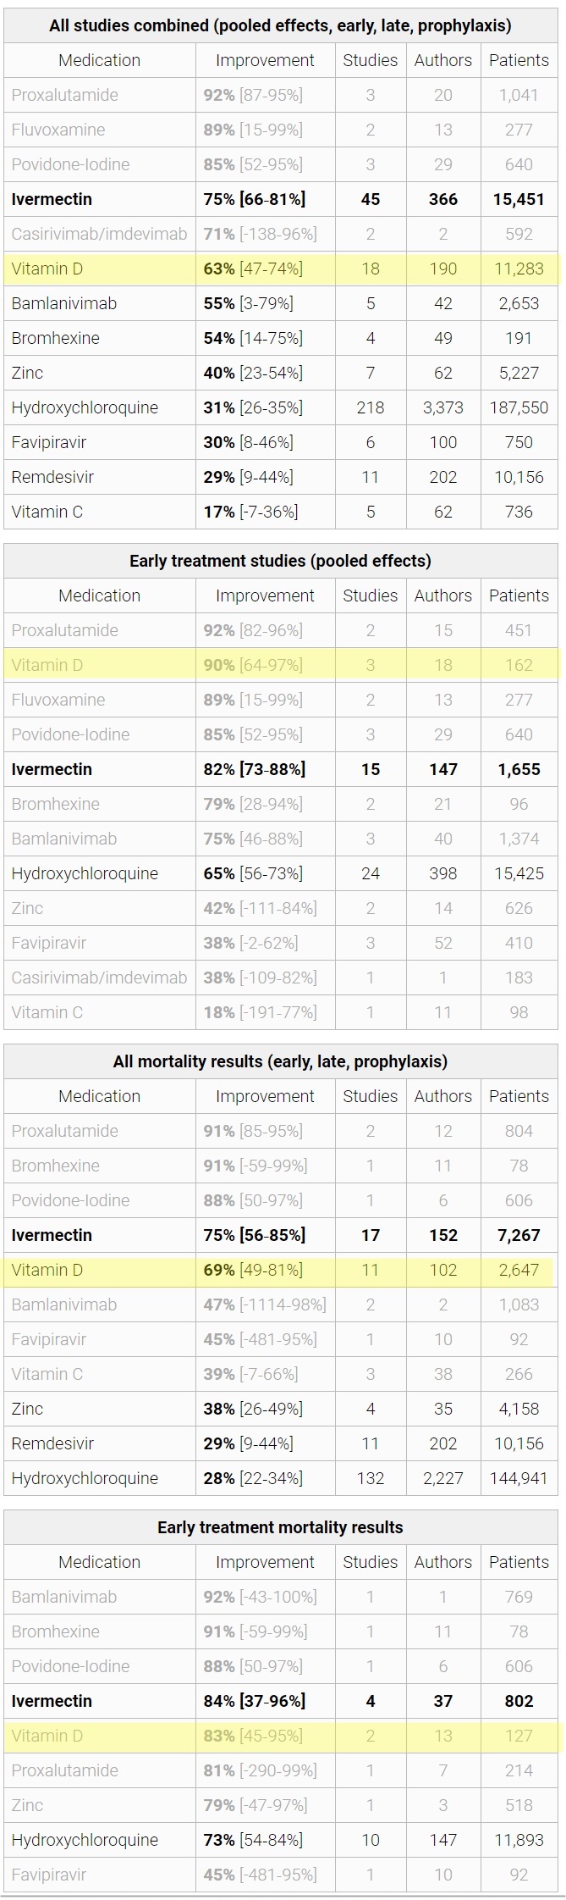Click the 'Early treatment mortality results' heading

280,1527
